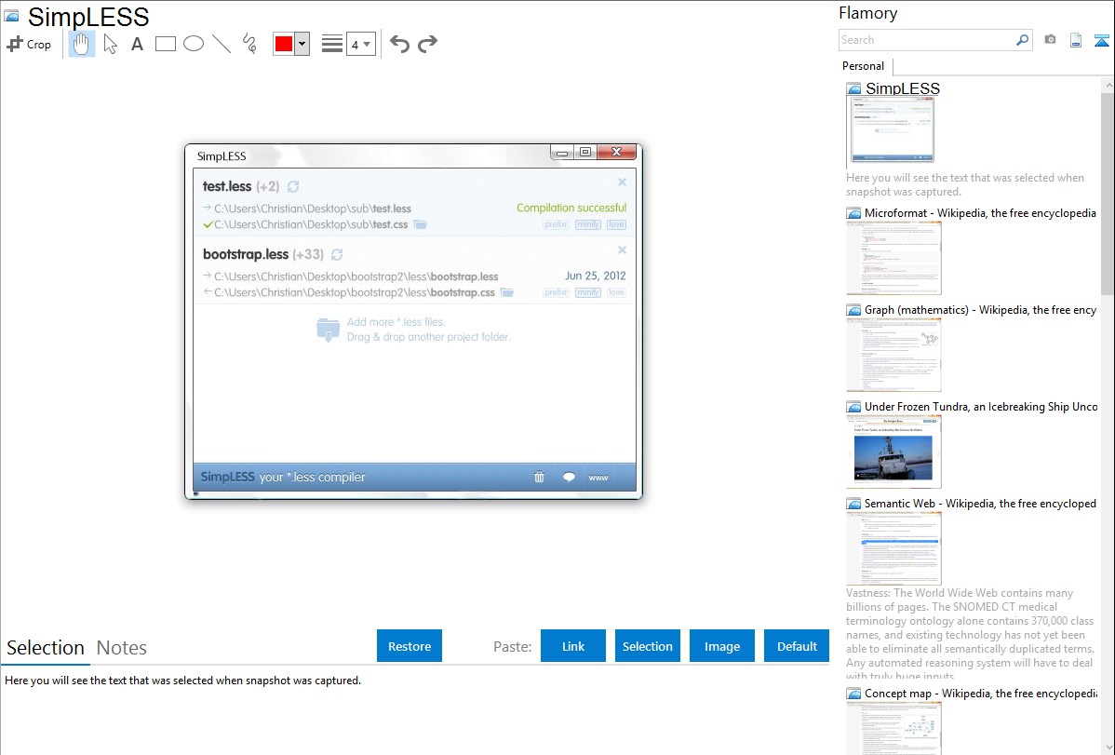Image resolution: width=1115 pixels, height=755 pixels.
Task: Click the add folder icon in SimpLESS
Action: pos(328,330)
